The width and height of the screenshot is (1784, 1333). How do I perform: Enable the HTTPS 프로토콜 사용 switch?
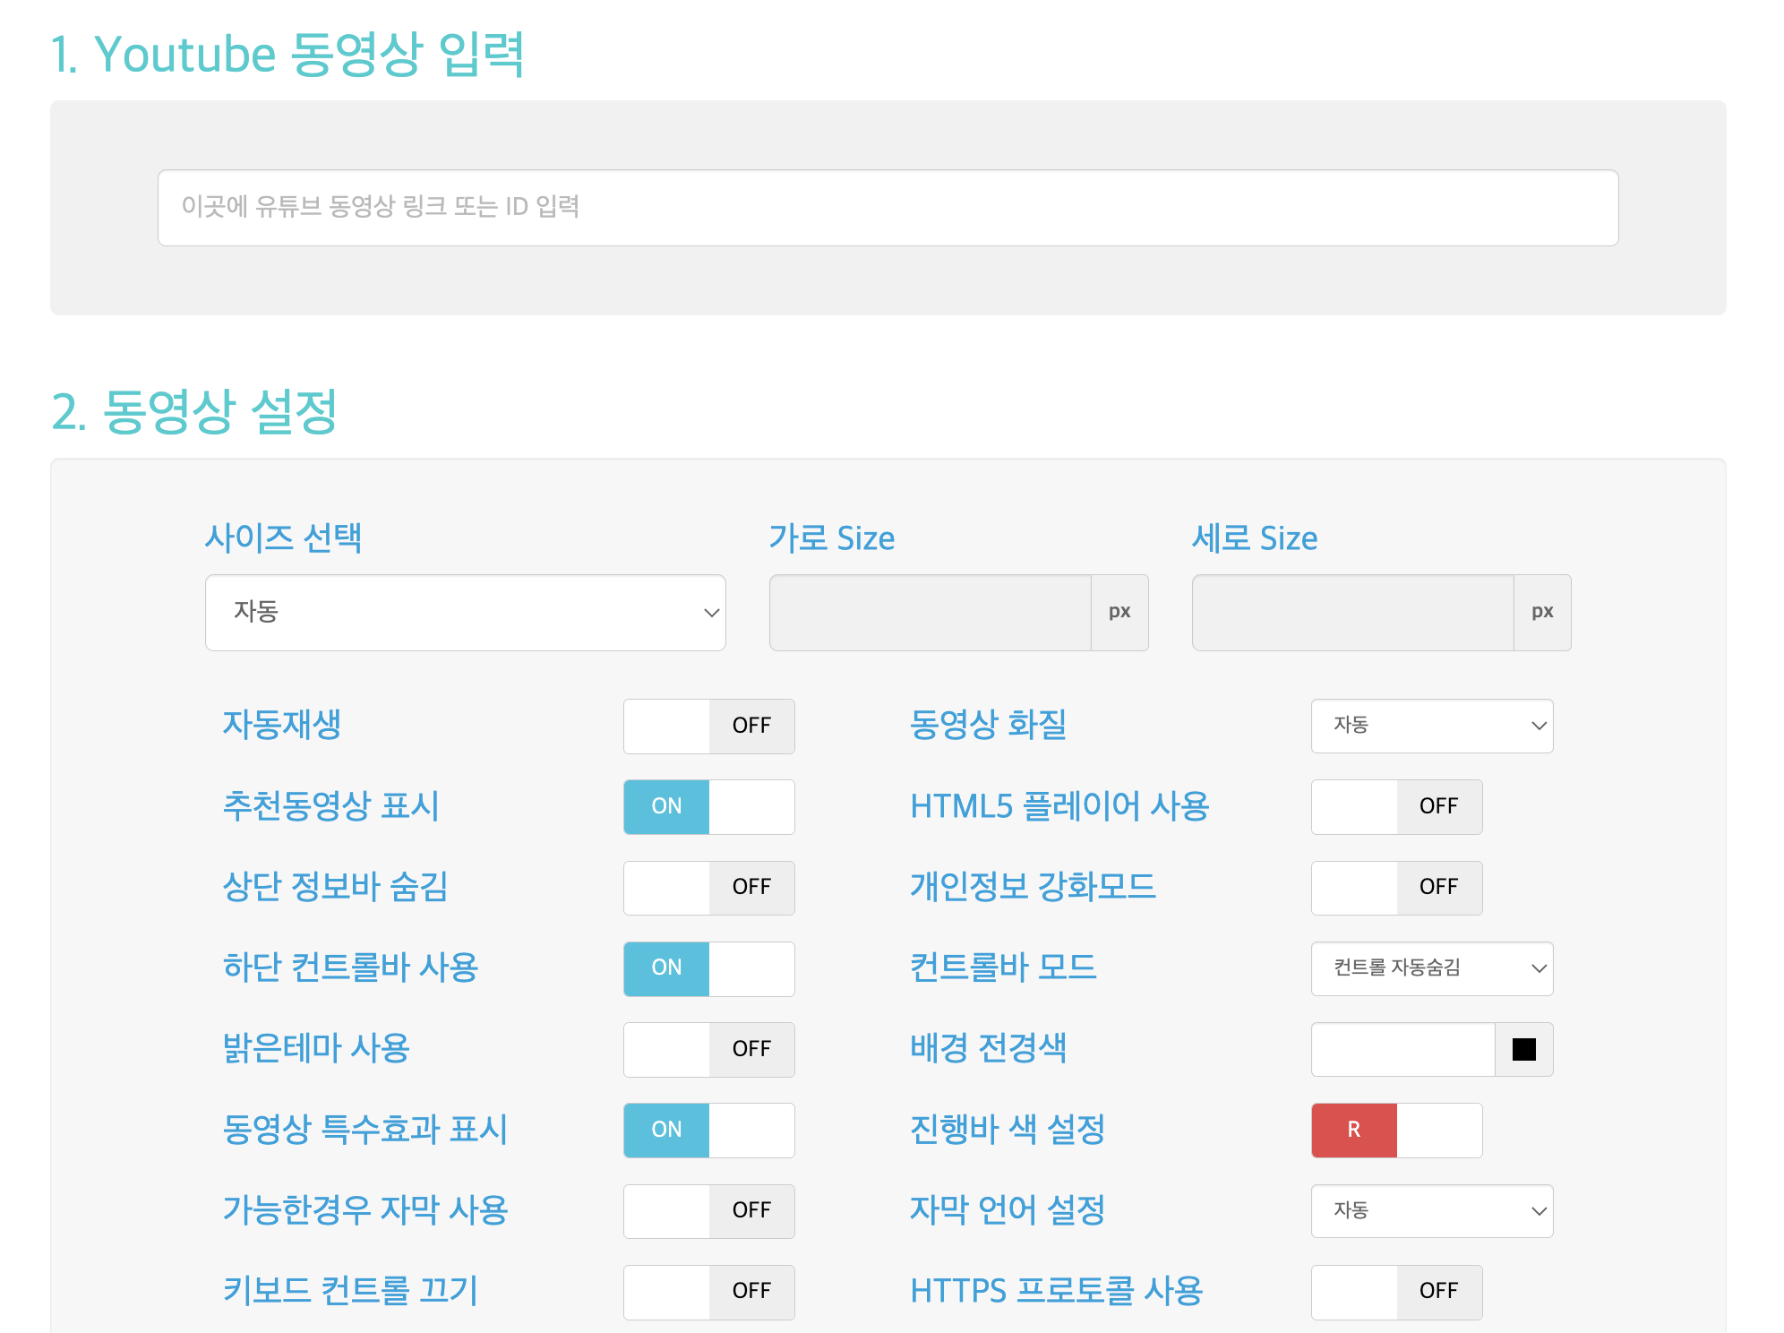1395,1292
